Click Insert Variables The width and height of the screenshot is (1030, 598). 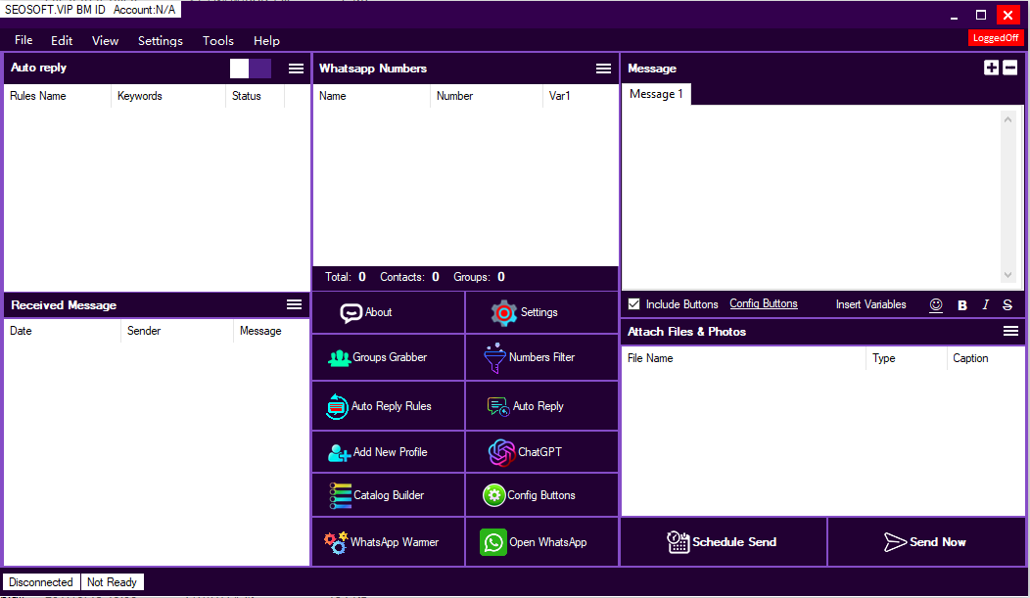pos(871,304)
